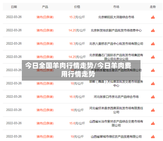Click the 市场 column header

pos(116,7)
